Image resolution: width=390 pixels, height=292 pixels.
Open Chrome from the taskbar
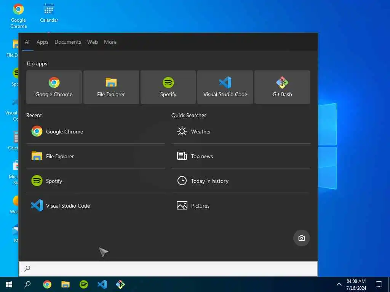(x=47, y=284)
